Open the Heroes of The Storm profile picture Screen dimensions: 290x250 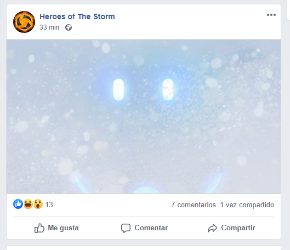click(24, 22)
